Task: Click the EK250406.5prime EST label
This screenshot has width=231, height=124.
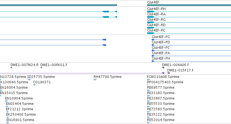Action: (x=21, y=115)
